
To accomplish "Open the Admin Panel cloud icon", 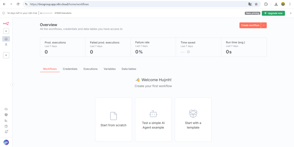I will (x=6, y=109).
